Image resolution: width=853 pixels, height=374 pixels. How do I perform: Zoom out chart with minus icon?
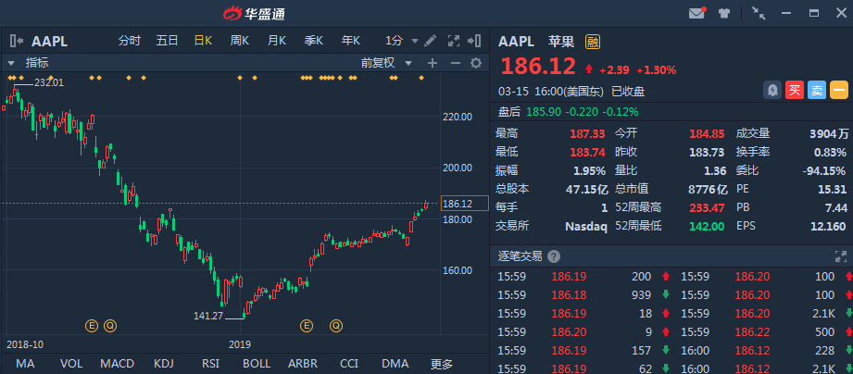[x=454, y=63]
